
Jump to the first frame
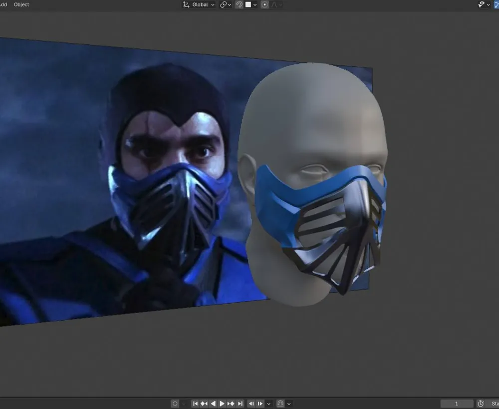(196, 404)
